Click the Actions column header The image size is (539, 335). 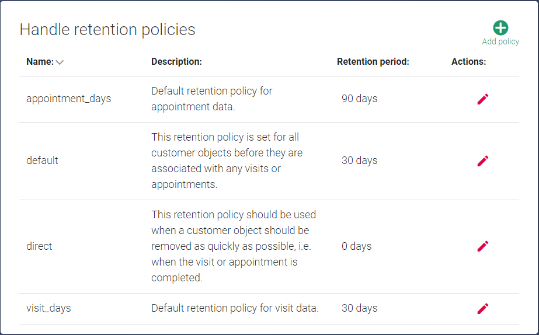coord(468,61)
